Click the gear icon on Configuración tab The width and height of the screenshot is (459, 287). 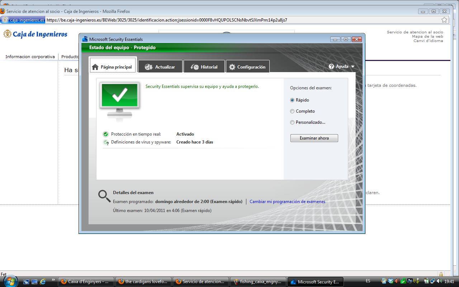[232, 67]
